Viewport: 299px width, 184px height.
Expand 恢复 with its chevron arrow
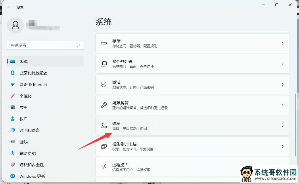tap(283, 126)
